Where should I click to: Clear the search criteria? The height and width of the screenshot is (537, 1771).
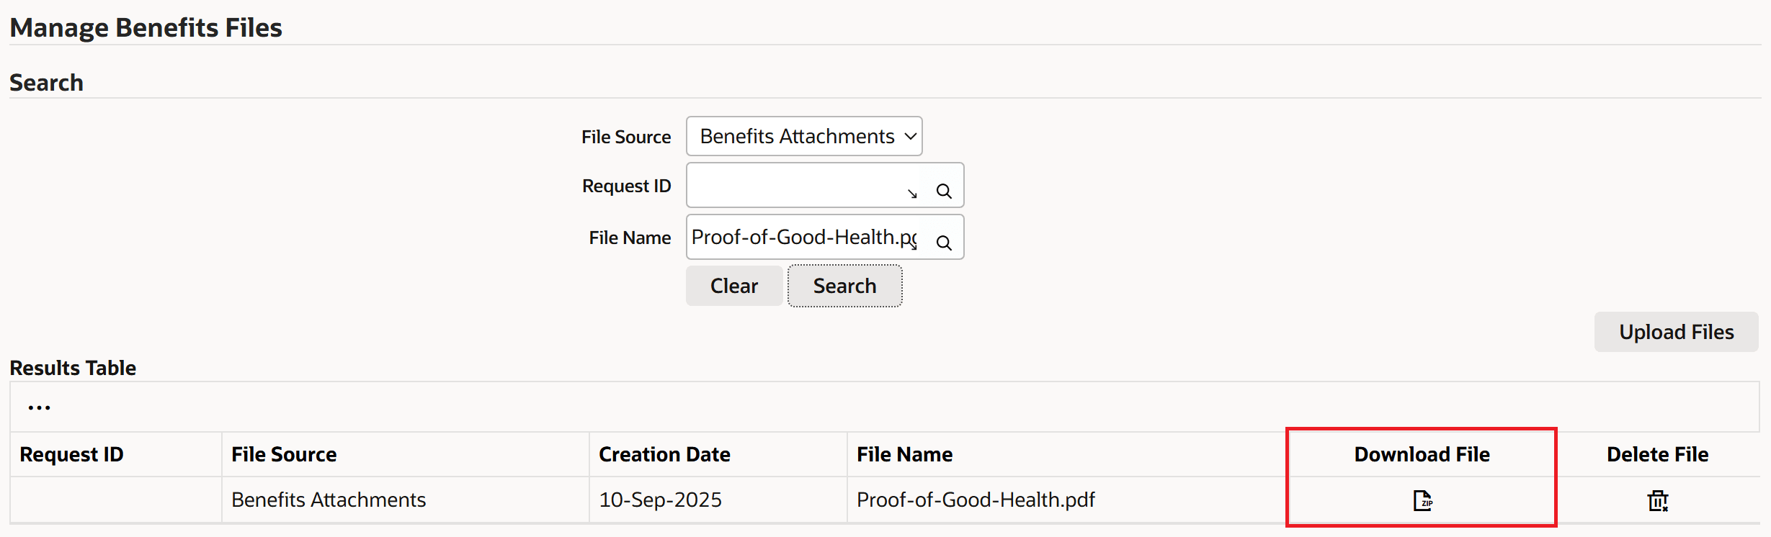(x=733, y=285)
